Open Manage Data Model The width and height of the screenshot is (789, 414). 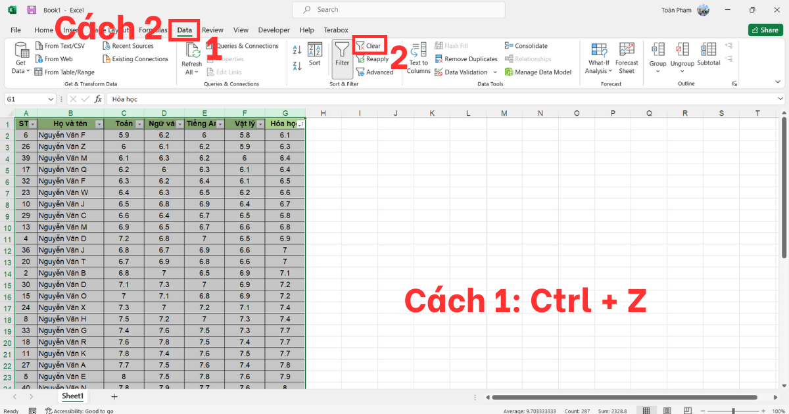click(x=538, y=72)
